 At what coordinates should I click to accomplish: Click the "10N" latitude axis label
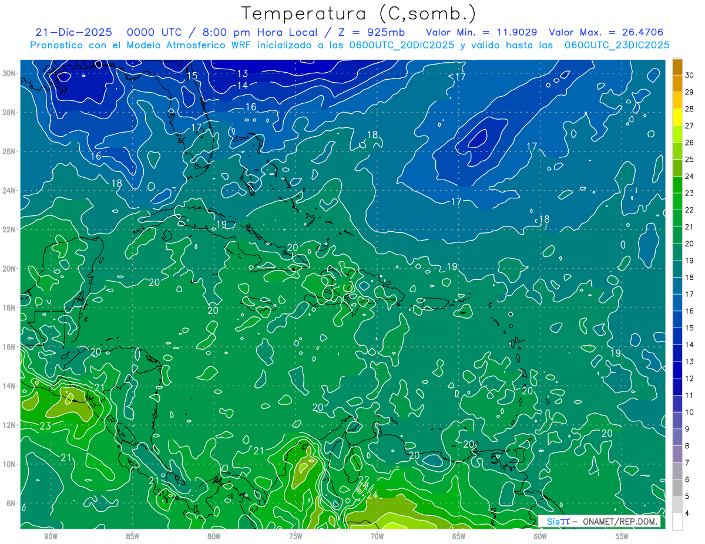(10, 464)
